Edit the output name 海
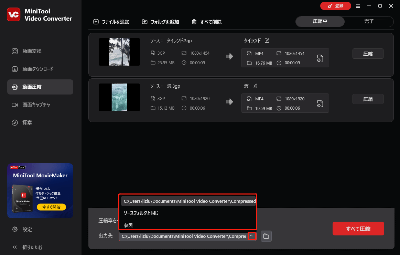400x255 pixels. point(255,86)
